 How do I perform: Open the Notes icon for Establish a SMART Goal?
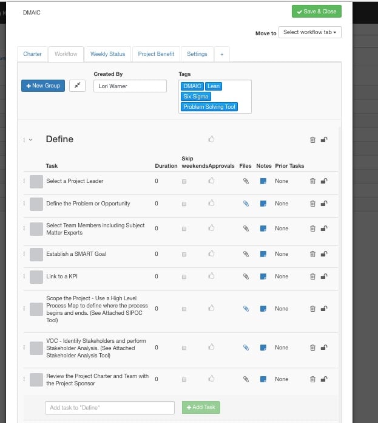point(263,254)
